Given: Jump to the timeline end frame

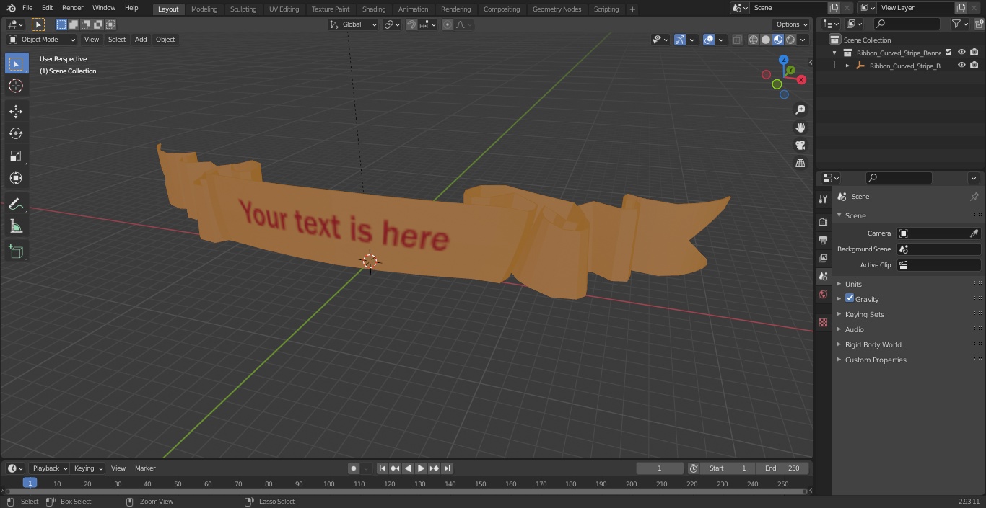Looking at the screenshot, I should click(x=447, y=468).
